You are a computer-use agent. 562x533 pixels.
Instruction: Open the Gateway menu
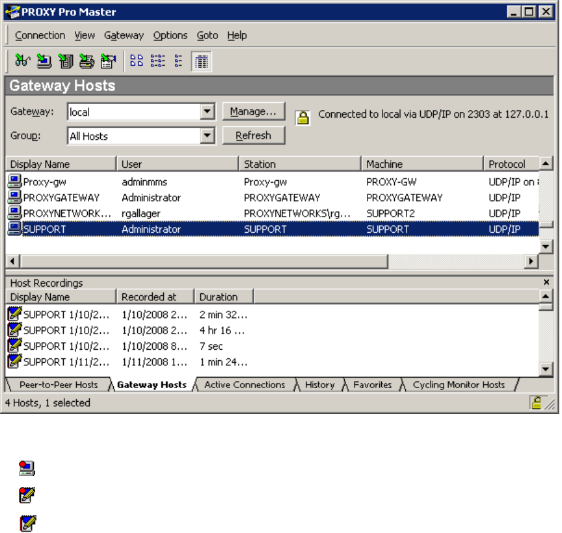coord(124,36)
